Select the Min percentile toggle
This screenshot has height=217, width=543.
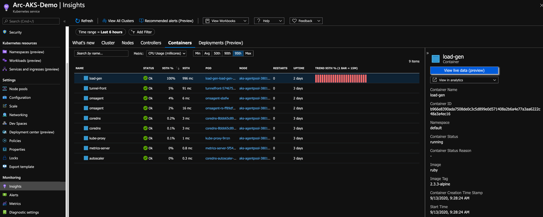tap(198, 53)
